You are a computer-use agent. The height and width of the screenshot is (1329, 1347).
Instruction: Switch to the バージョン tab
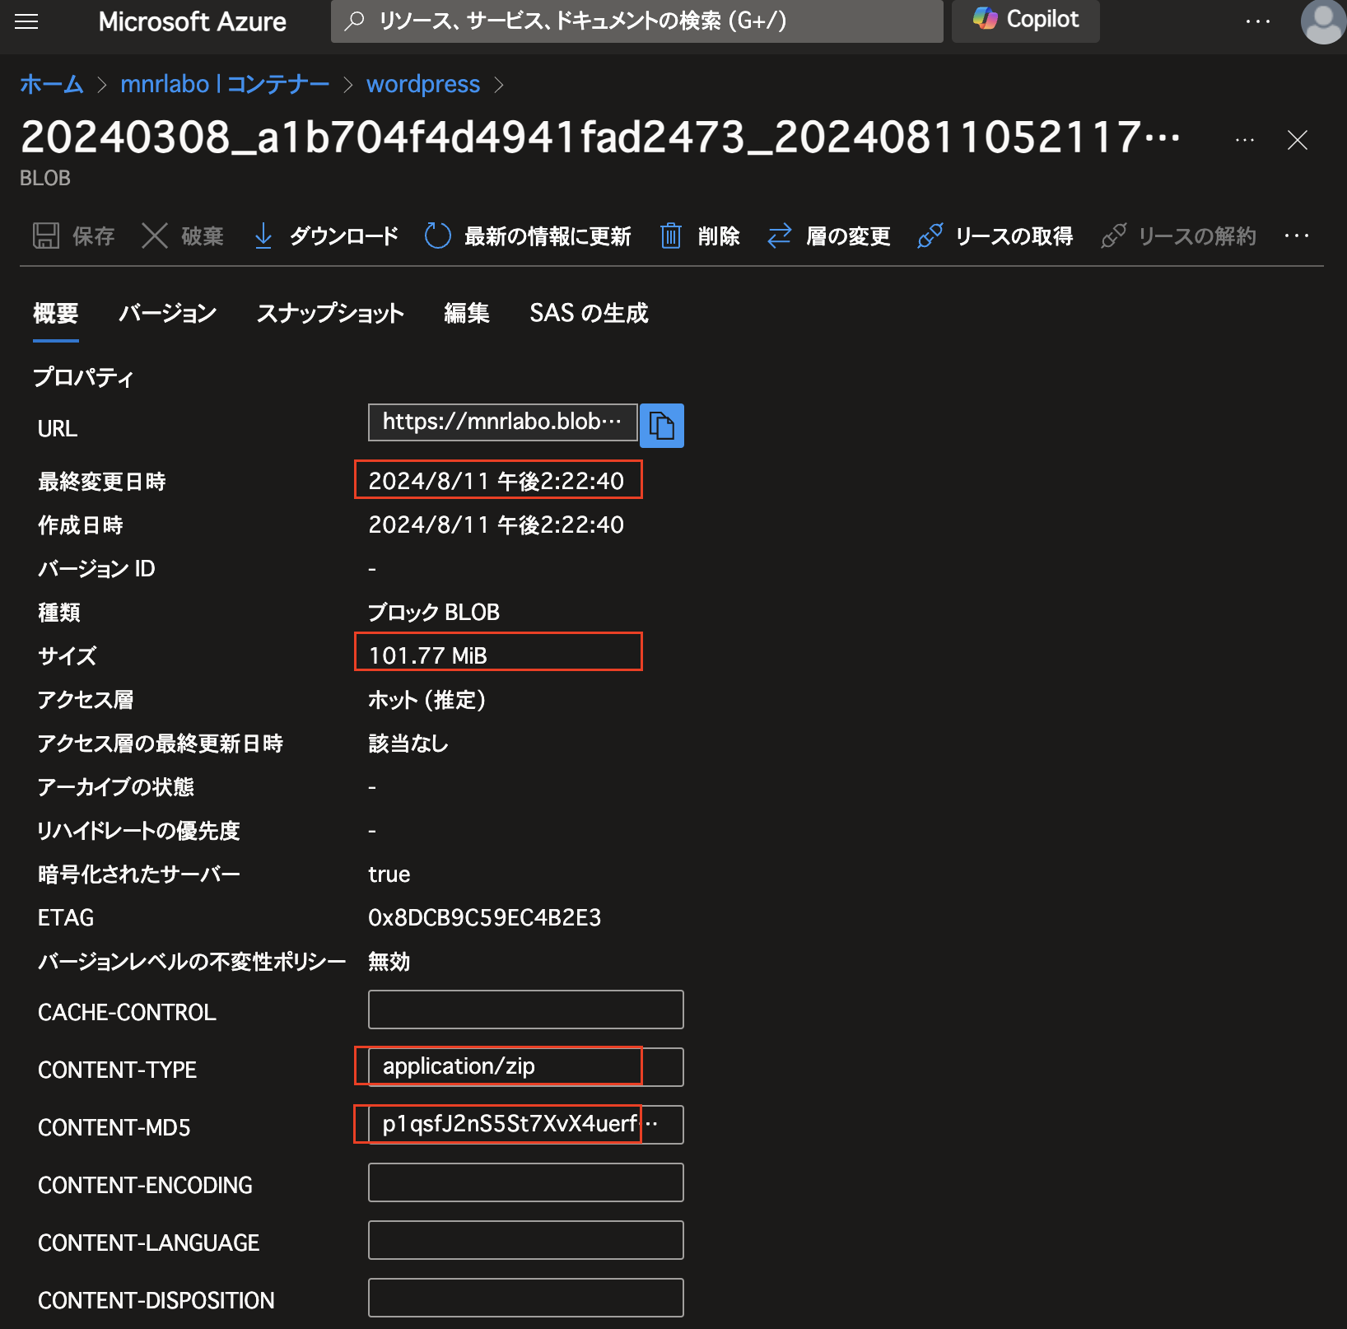[x=166, y=313]
